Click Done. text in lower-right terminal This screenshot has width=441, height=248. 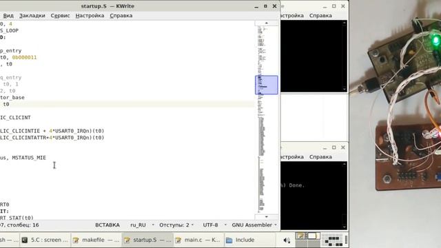[x=296, y=185]
